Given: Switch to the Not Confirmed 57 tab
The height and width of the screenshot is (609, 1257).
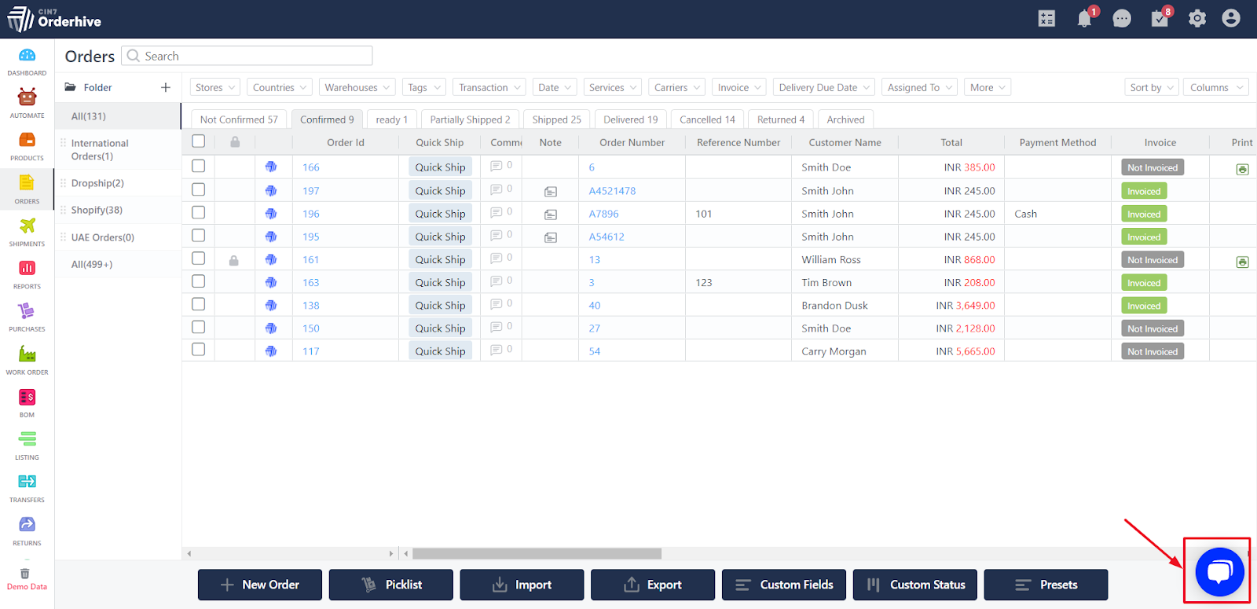Looking at the screenshot, I should point(239,119).
